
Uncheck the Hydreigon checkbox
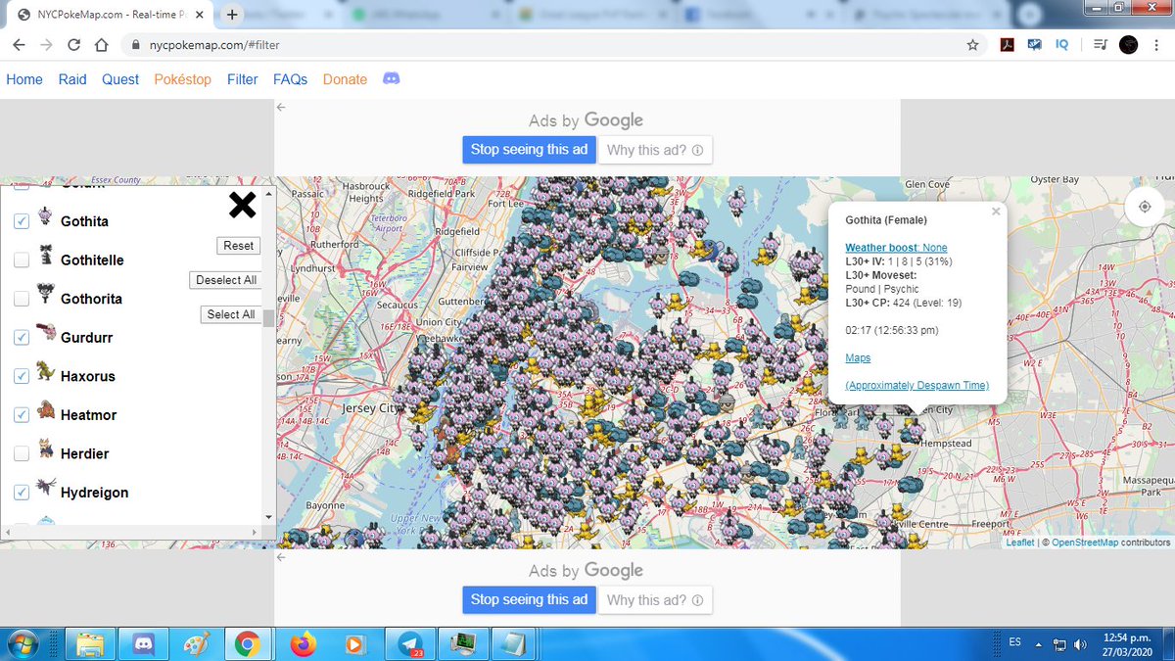21,493
